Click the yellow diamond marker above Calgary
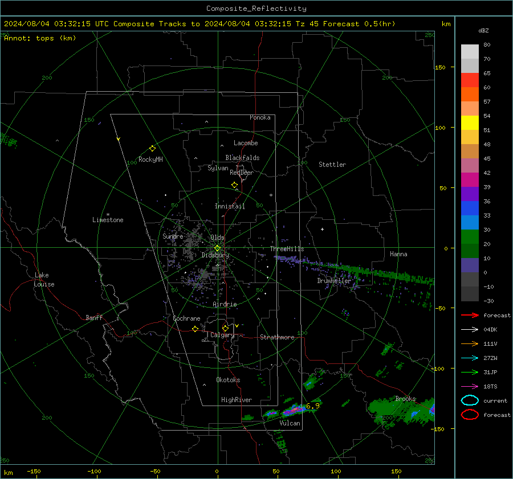Screen dimensions: 513x479 [x=225, y=328]
